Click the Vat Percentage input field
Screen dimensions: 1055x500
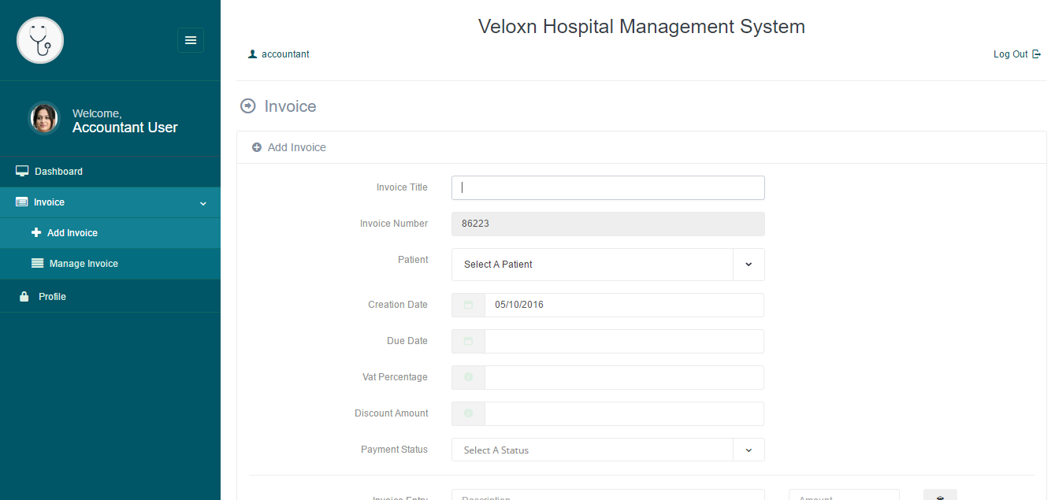point(623,377)
